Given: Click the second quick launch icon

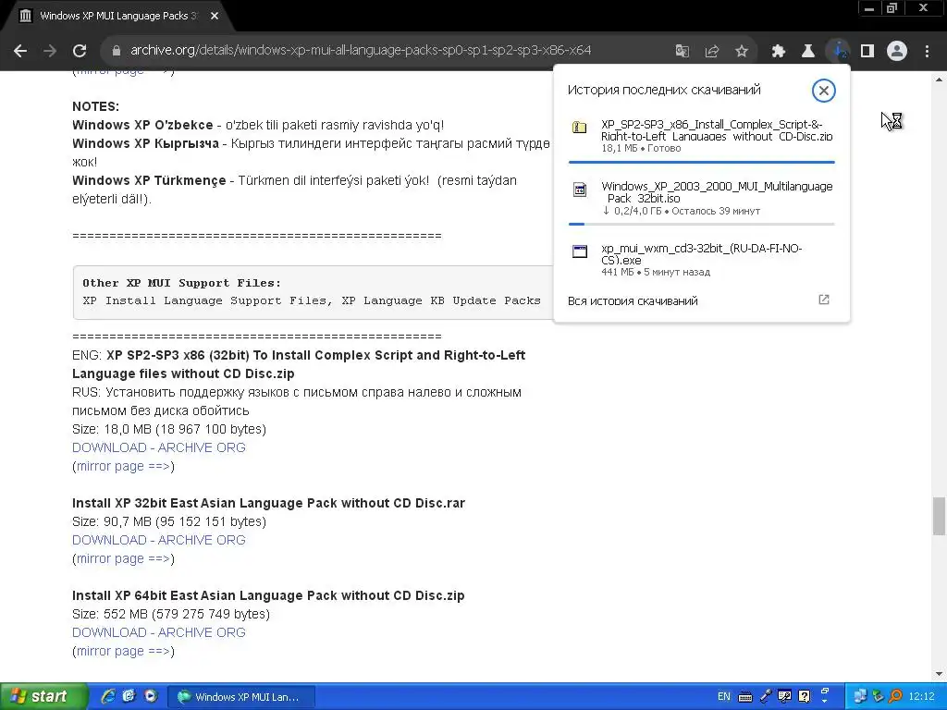Looking at the screenshot, I should [x=129, y=696].
